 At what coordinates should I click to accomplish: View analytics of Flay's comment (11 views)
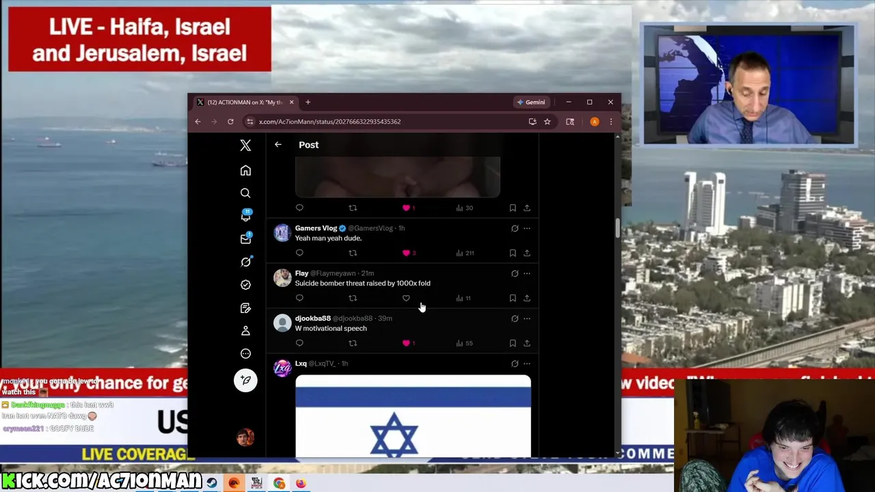click(x=463, y=298)
